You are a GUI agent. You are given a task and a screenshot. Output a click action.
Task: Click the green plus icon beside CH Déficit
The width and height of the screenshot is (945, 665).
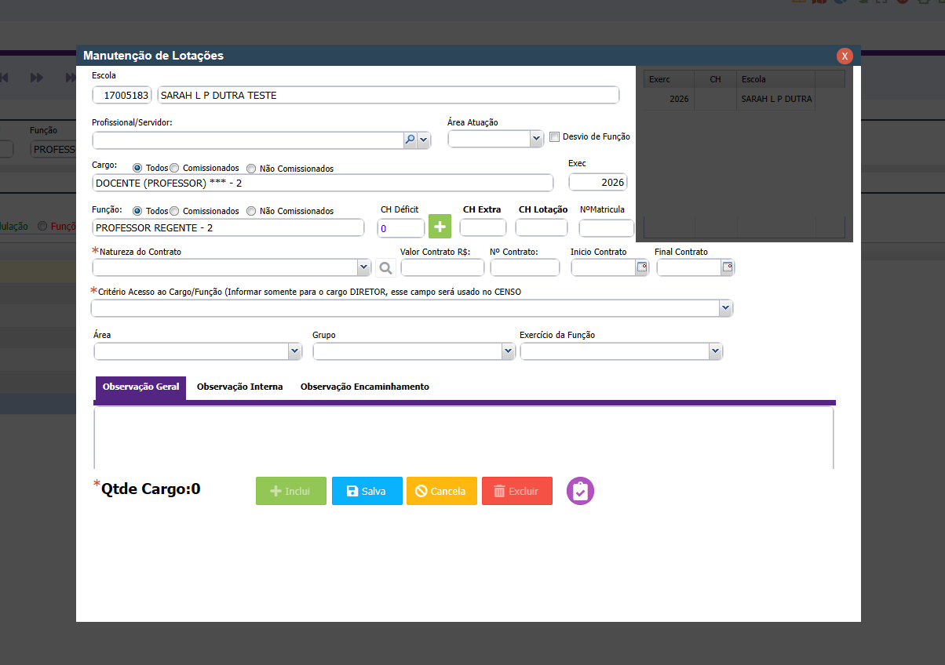click(440, 227)
